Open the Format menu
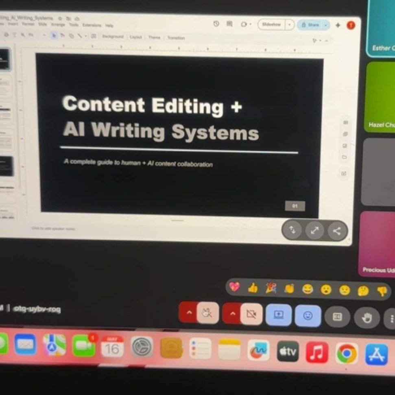 click(x=28, y=24)
